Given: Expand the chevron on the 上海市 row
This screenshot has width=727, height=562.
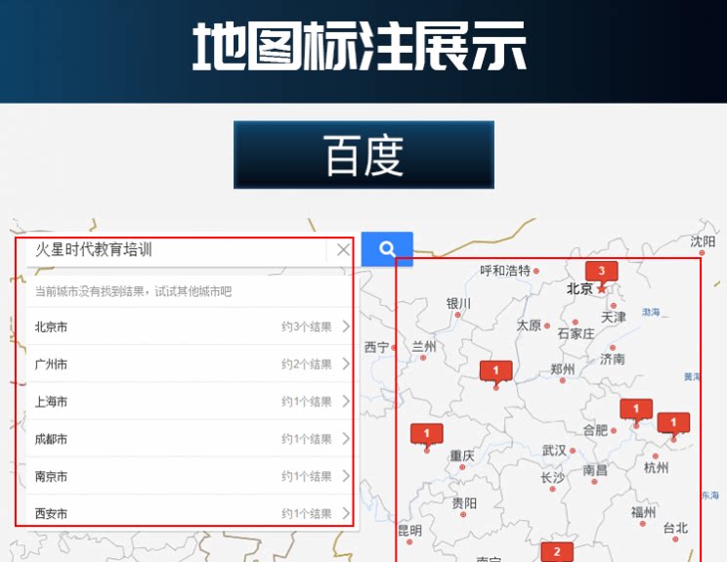Looking at the screenshot, I should click(346, 401).
